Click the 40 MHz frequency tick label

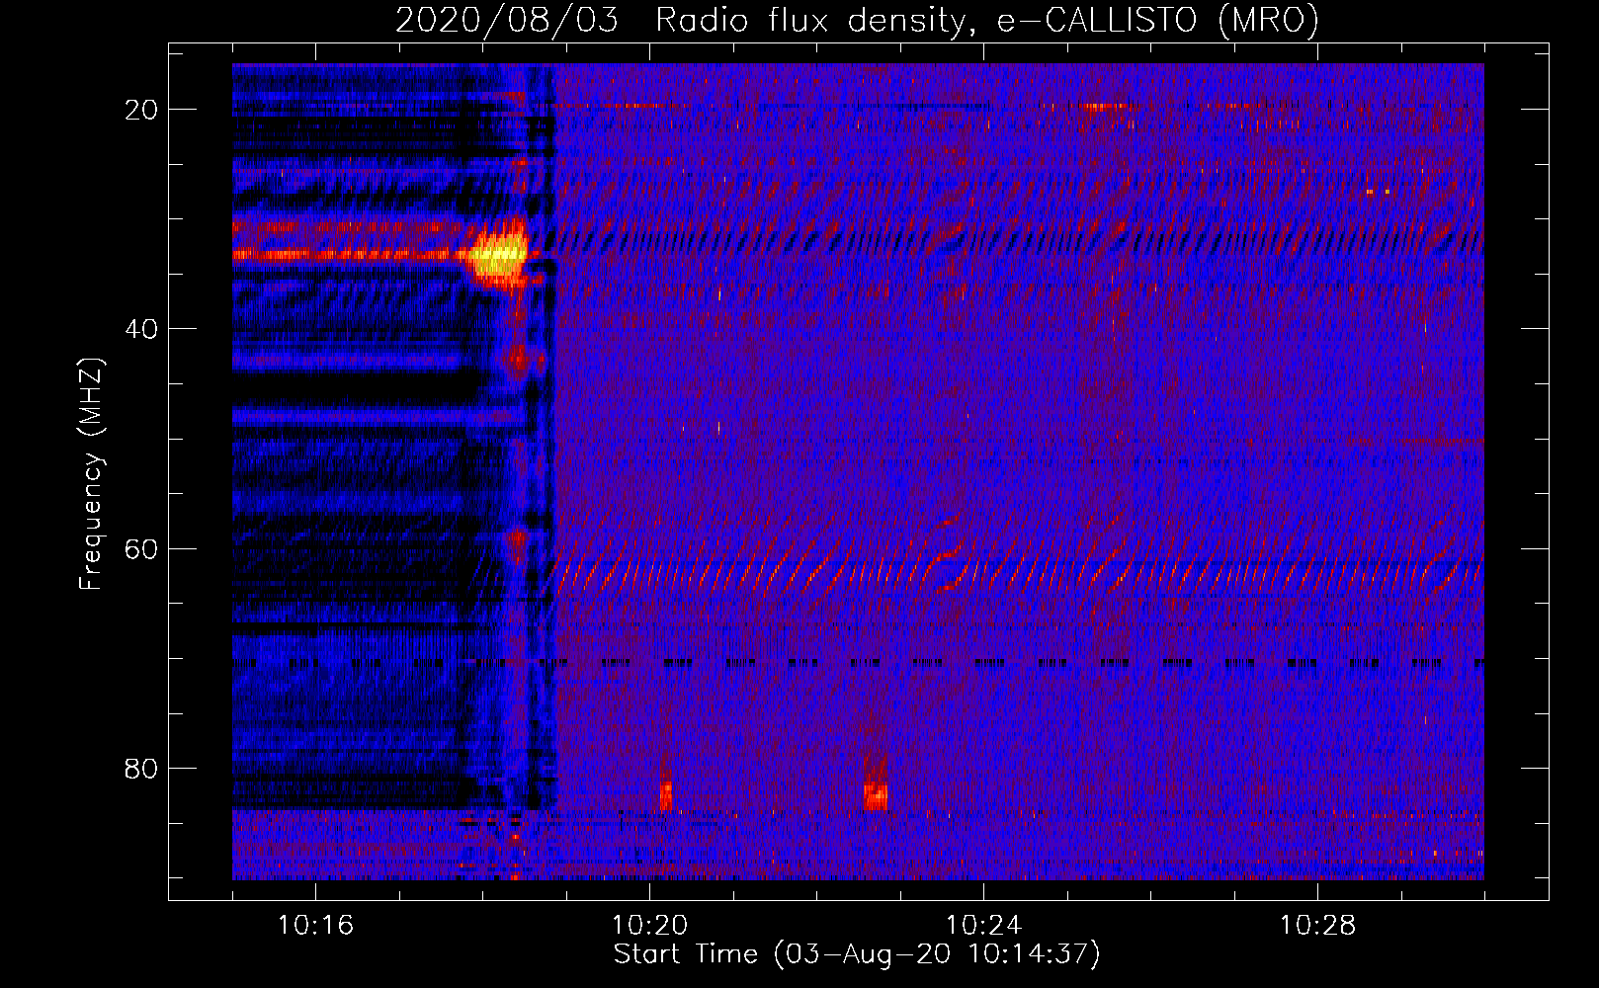pos(141,329)
